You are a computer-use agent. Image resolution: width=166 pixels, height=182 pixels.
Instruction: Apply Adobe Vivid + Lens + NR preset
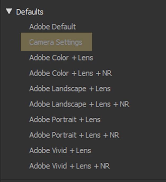[x=69, y=166]
